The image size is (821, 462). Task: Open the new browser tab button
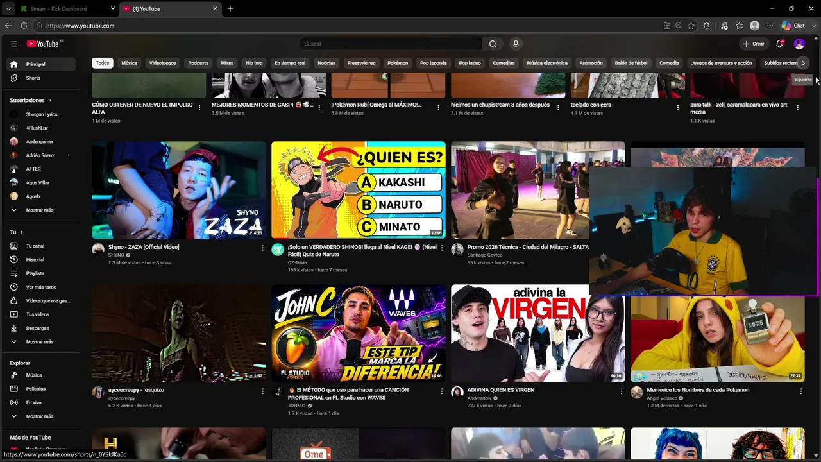(230, 9)
